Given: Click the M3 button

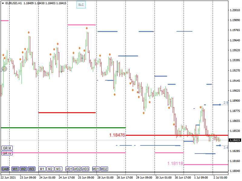Looking at the screenshot, I should [x=58, y=169].
